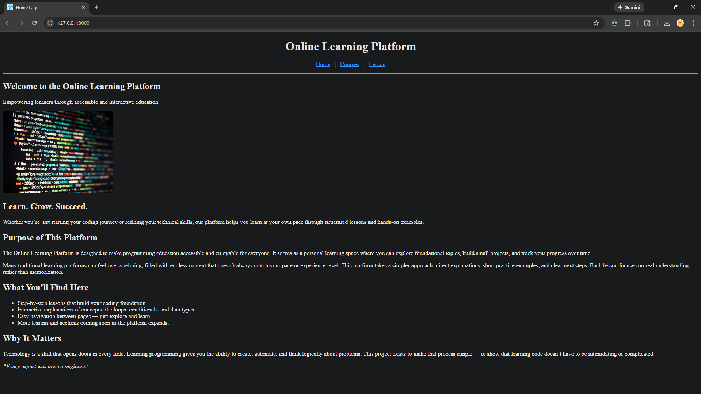
Task: Select the Home Page tab
Action: [40, 7]
